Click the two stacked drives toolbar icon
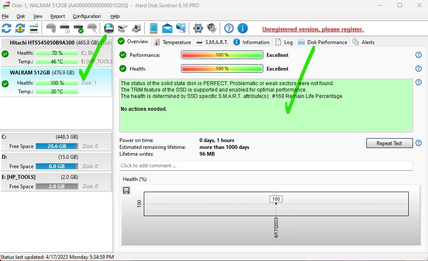 tap(122, 28)
